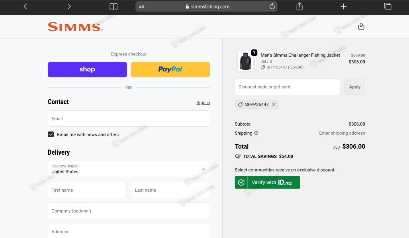
Task: Click the Address field
Action: click(129, 231)
